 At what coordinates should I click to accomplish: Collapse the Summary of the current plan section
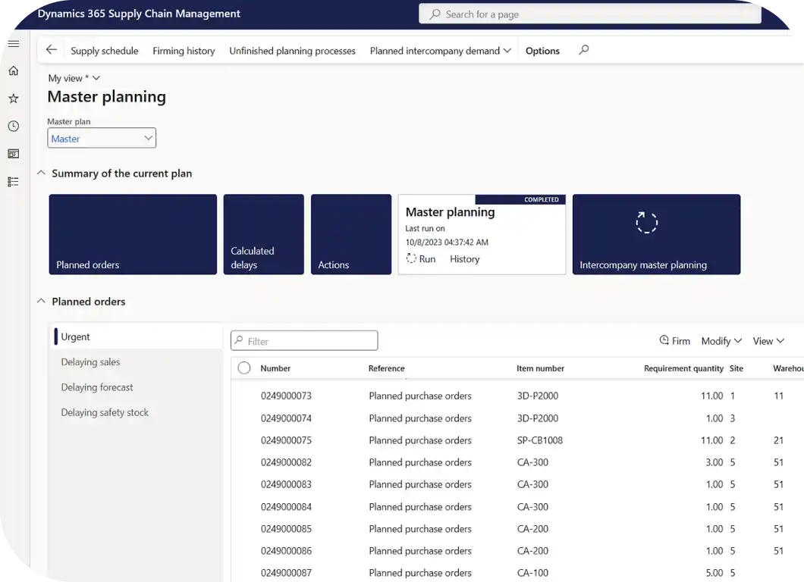coord(41,173)
